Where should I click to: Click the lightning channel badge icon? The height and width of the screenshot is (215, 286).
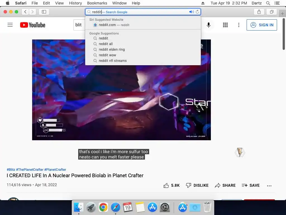coord(240,153)
